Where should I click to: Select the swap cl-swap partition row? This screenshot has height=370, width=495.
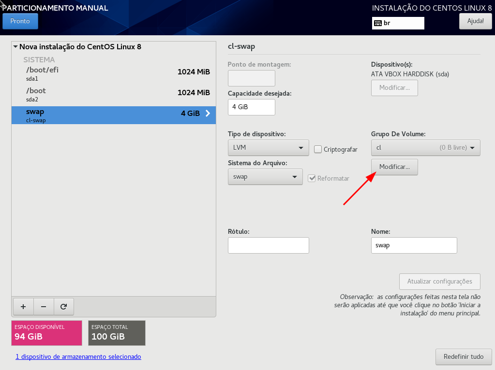[114, 115]
